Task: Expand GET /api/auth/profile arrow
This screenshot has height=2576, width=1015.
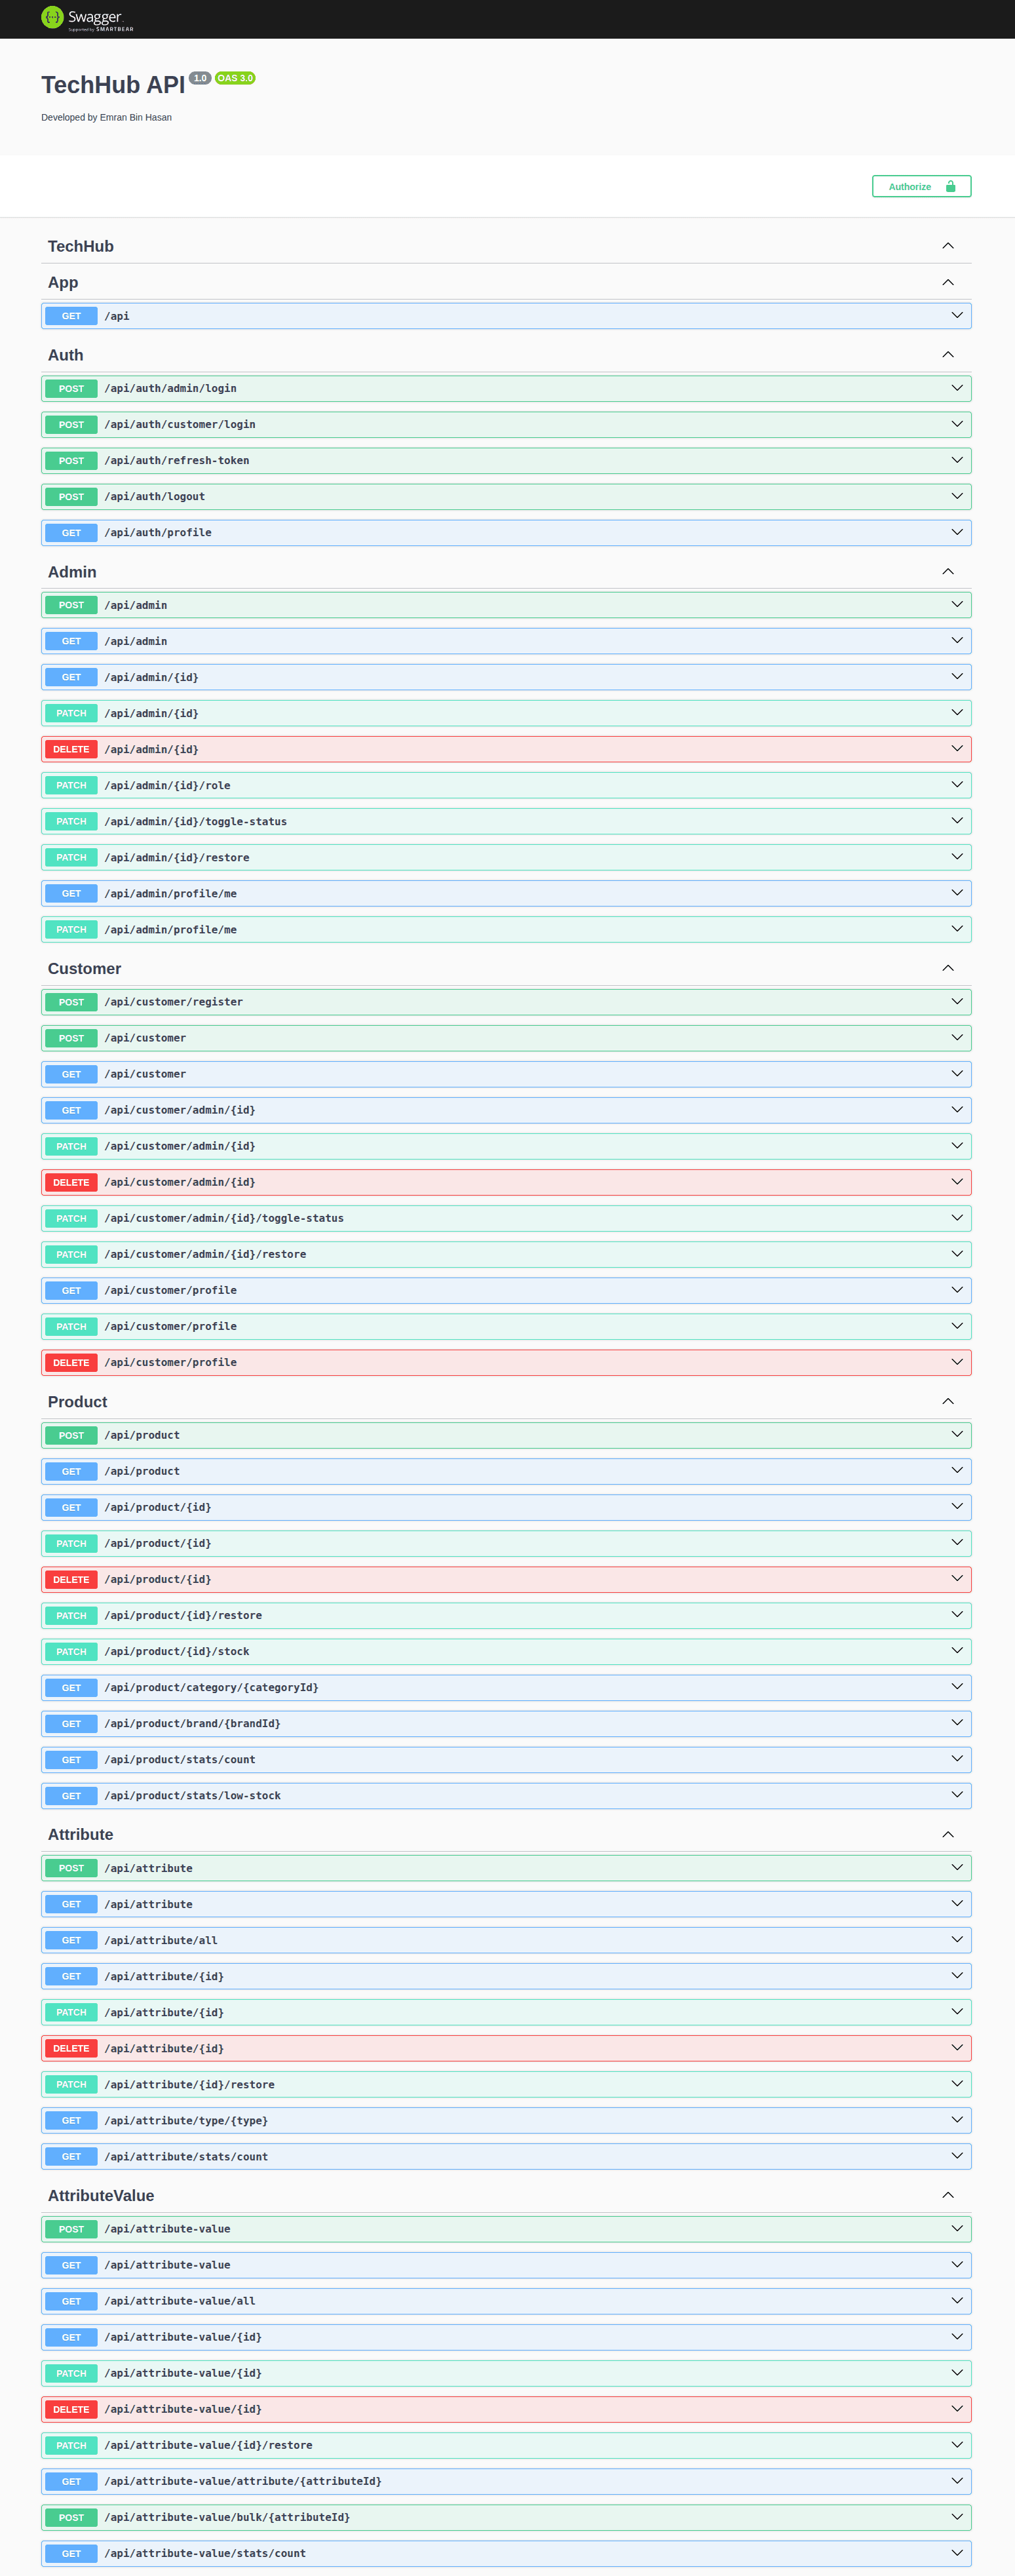Action: tap(956, 532)
